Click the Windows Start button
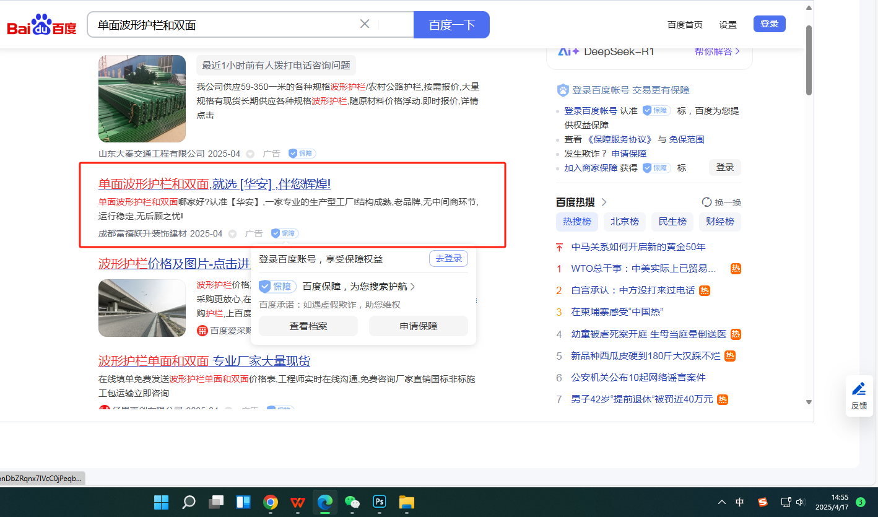Image resolution: width=878 pixels, height=517 pixels. point(161,502)
